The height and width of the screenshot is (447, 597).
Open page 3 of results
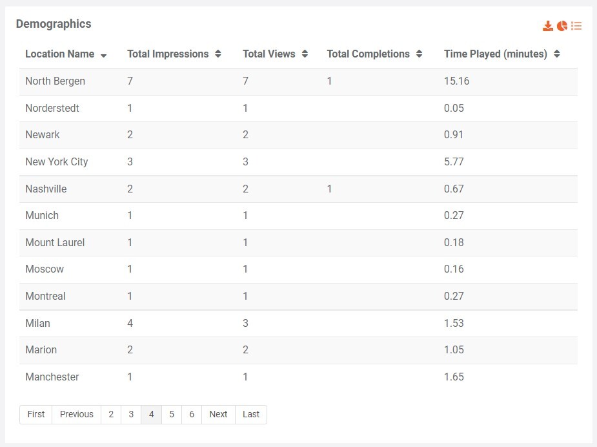[x=131, y=414]
